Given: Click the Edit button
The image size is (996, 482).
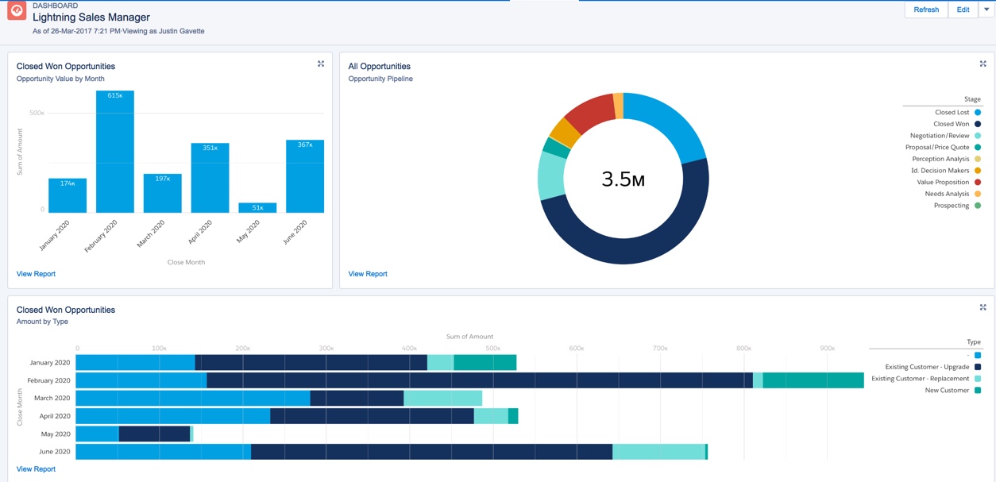Looking at the screenshot, I should [963, 10].
